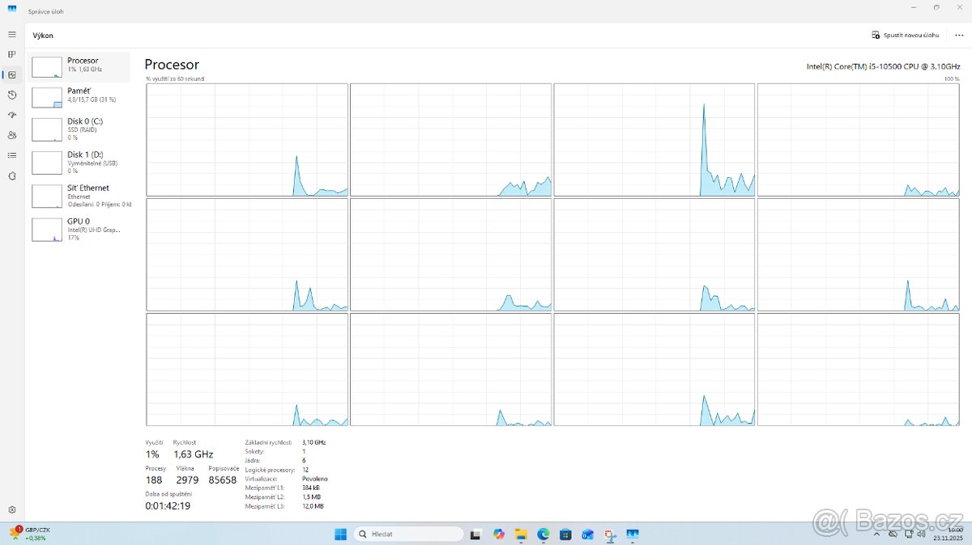Open the Users page icon

(11, 135)
